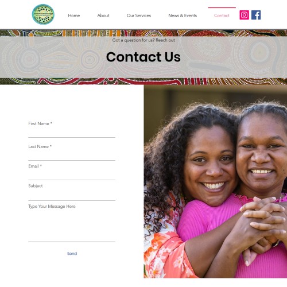Click the circular site logo
The width and height of the screenshot is (287, 287).
click(x=43, y=14)
